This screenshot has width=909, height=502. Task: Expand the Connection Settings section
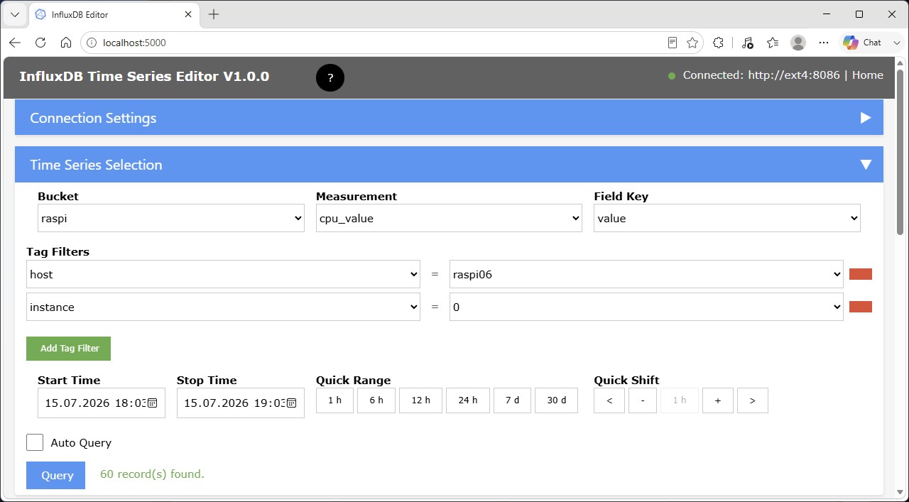[449, 118]
